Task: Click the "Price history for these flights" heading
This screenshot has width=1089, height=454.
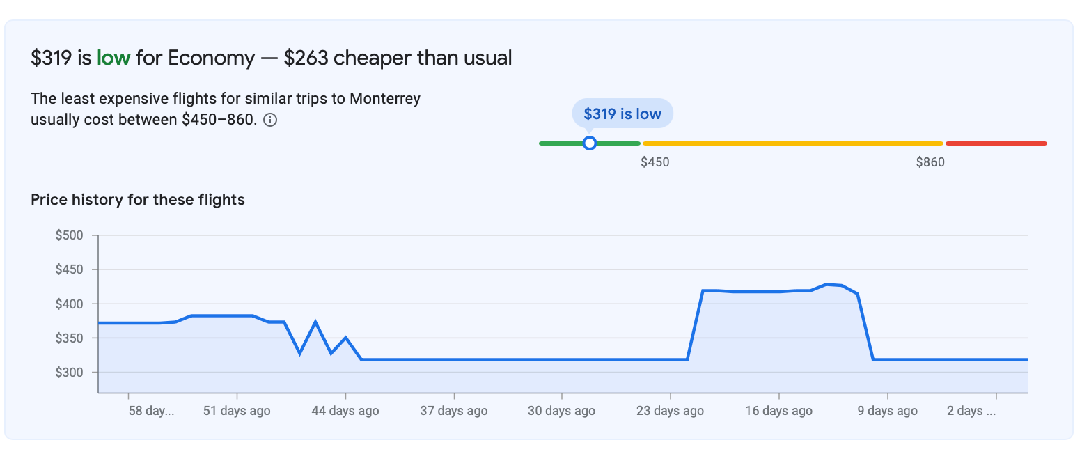Action: click(138, 200)
